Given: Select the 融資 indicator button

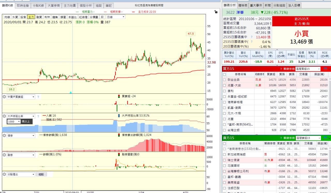Looking at the screenshot, I should [x=39, y=17].
